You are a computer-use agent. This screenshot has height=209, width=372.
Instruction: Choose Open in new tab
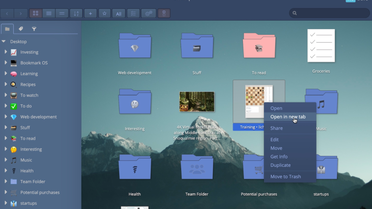[288, 117]
